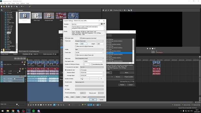Click the Properties icon in main toolbar
This screenshot has width=201, height=113.
[12, 7]
